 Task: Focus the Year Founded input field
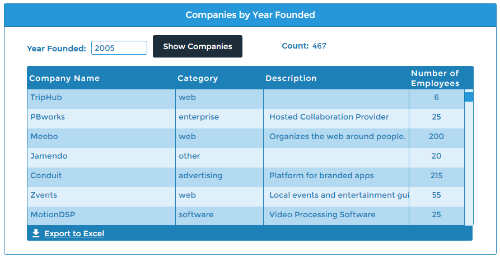[119, 47]
